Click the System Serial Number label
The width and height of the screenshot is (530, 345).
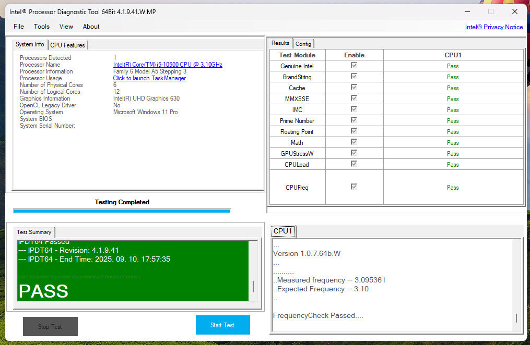48,126
